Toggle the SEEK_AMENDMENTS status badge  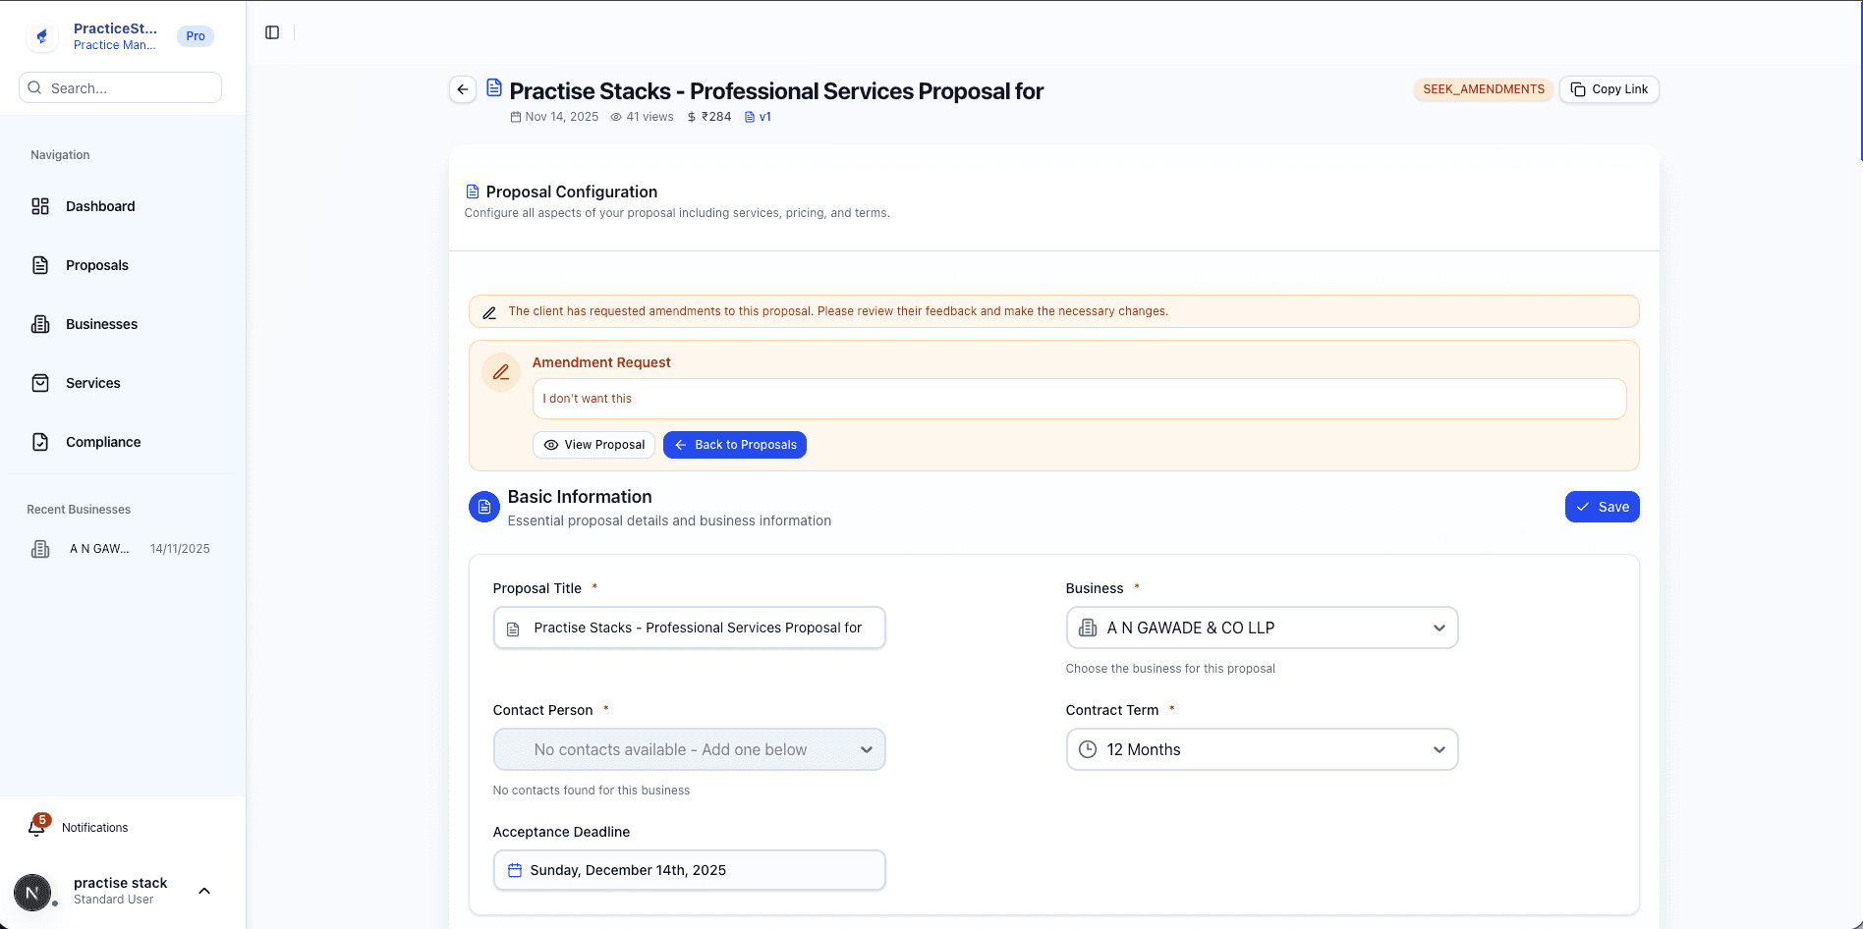point(1483,89)
